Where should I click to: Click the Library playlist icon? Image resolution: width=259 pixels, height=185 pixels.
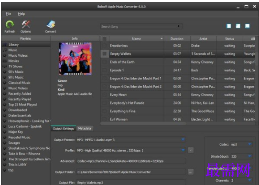[5, 44]
